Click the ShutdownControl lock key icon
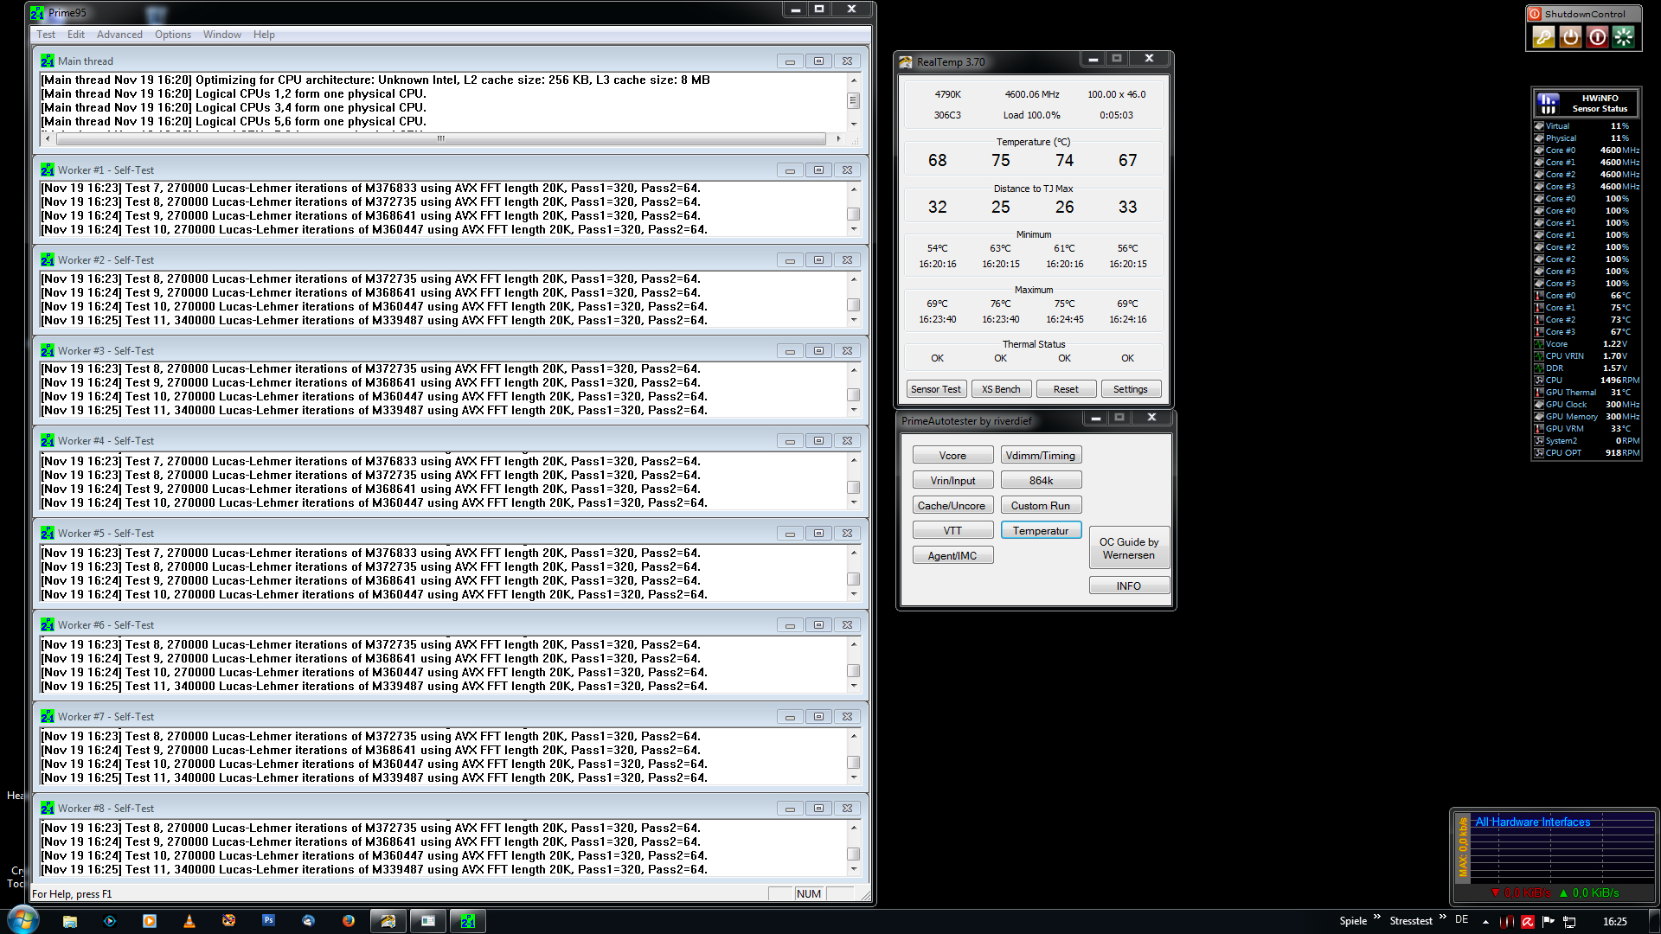The height and width of the screenshot is (934, 1661). tap(1543, 36)
